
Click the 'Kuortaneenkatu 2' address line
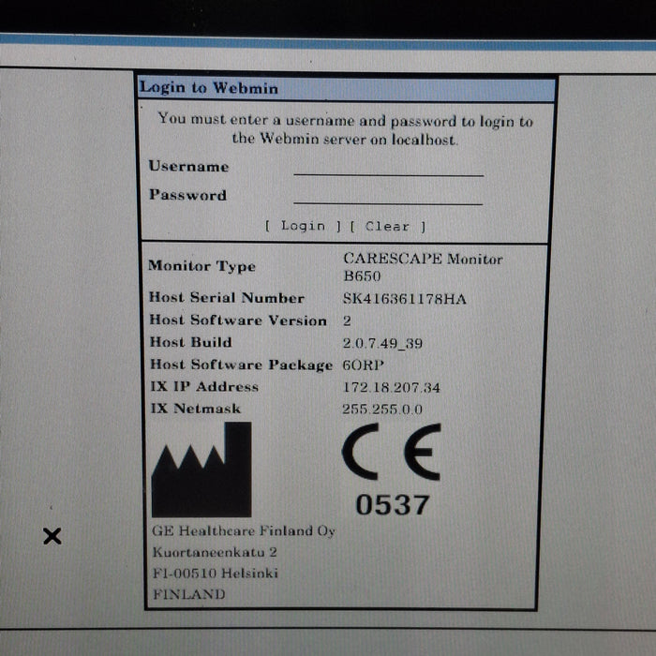click(x=215, y=552)
